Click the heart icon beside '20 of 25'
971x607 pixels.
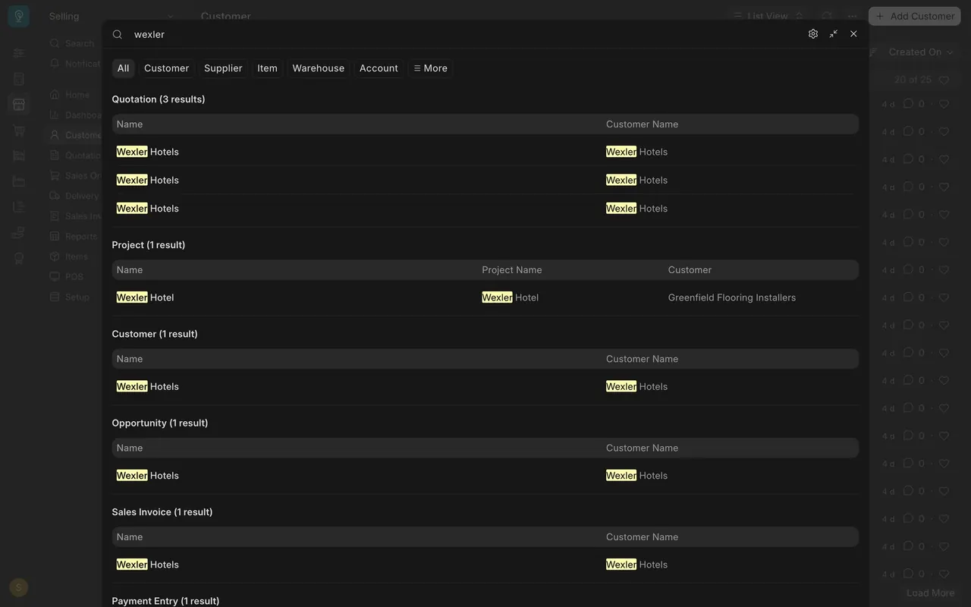pyautogui.click(x=944, y=80)
